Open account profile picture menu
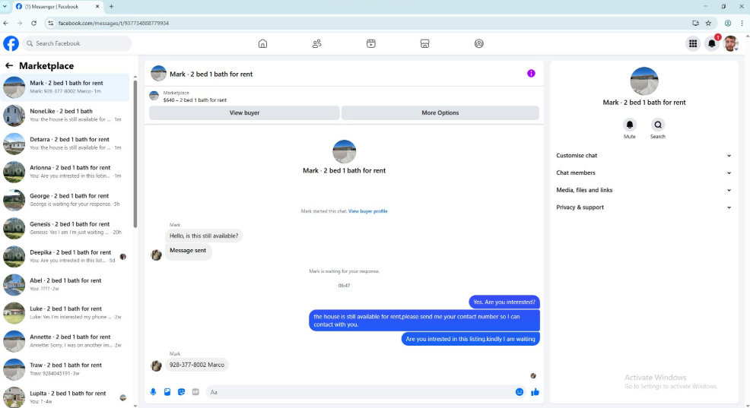The image size is (750, 408). click(730, 43)
